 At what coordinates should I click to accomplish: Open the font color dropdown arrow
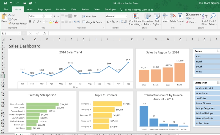tap(59, 22)
